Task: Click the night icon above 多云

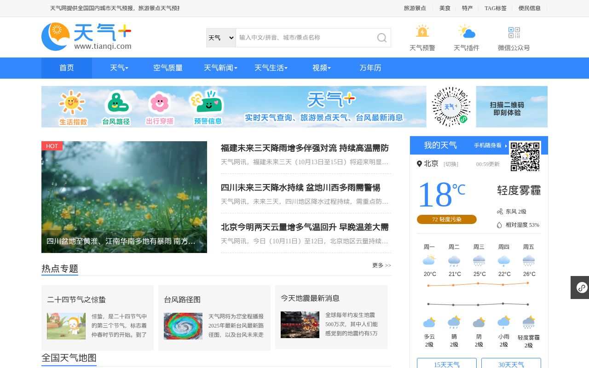Action: (429, 322)
